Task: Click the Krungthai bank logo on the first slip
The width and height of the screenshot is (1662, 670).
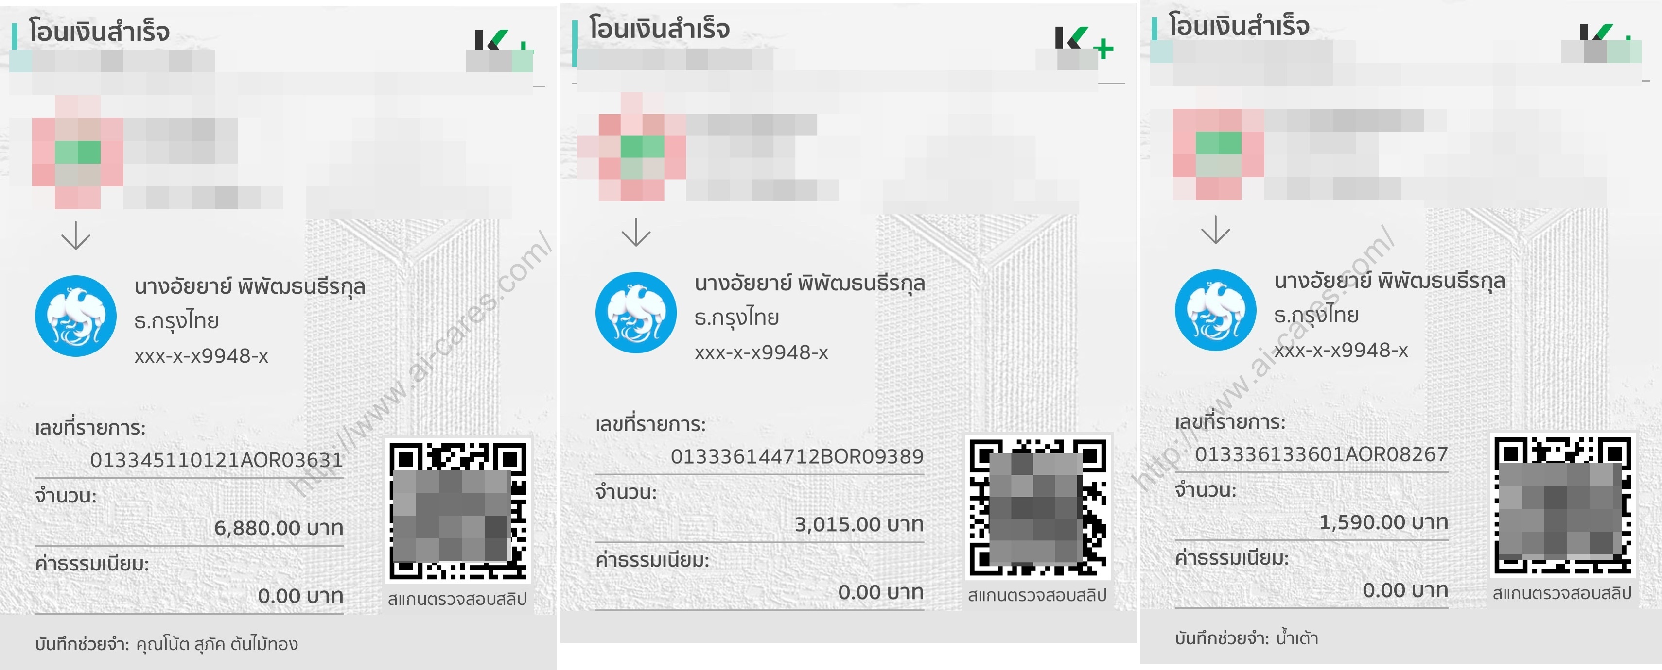Action: tap(75, 316)
